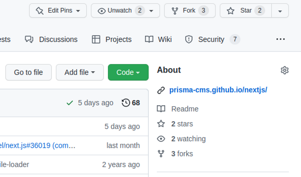
Task: Open the Add file dropdown
Action: click(80, 73)
